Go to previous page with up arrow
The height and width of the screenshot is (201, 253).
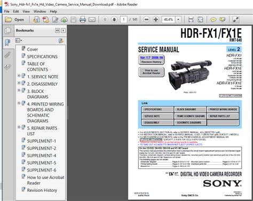(105, 19)
